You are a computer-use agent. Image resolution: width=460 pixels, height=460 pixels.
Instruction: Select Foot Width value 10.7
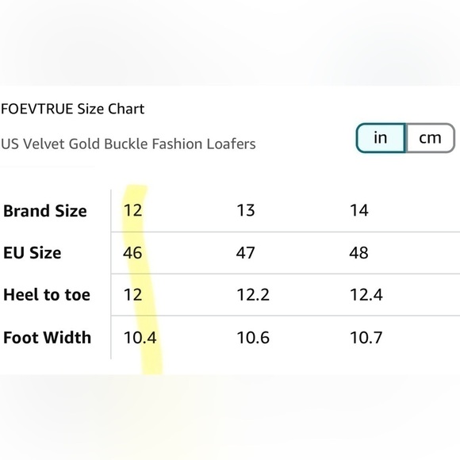(x=366, y=337)
